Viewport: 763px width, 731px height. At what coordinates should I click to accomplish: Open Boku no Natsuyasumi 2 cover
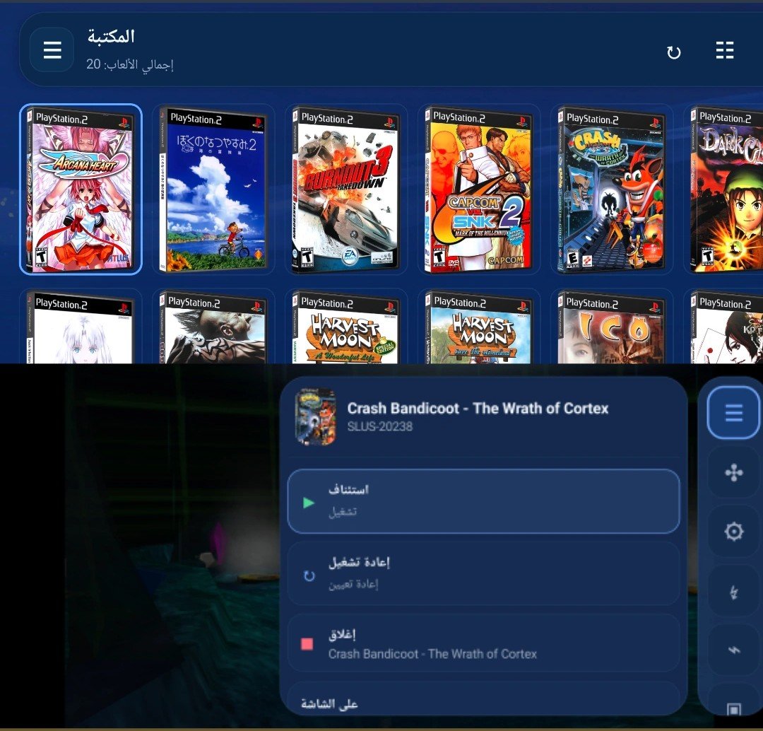coord(213,189)
